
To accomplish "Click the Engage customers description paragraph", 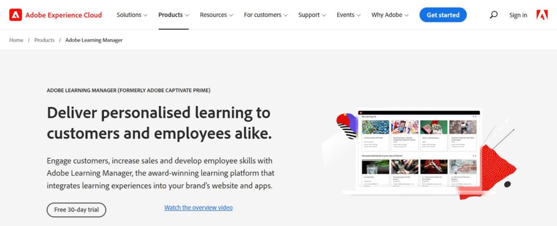I will (x=160, y=173).
